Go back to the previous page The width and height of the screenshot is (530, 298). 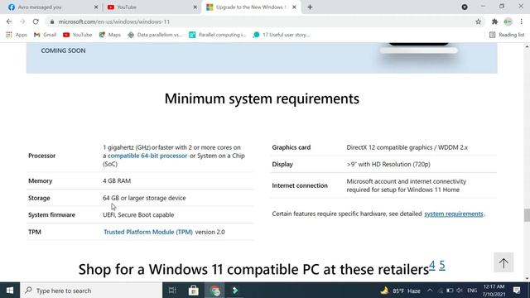point(9,22)
